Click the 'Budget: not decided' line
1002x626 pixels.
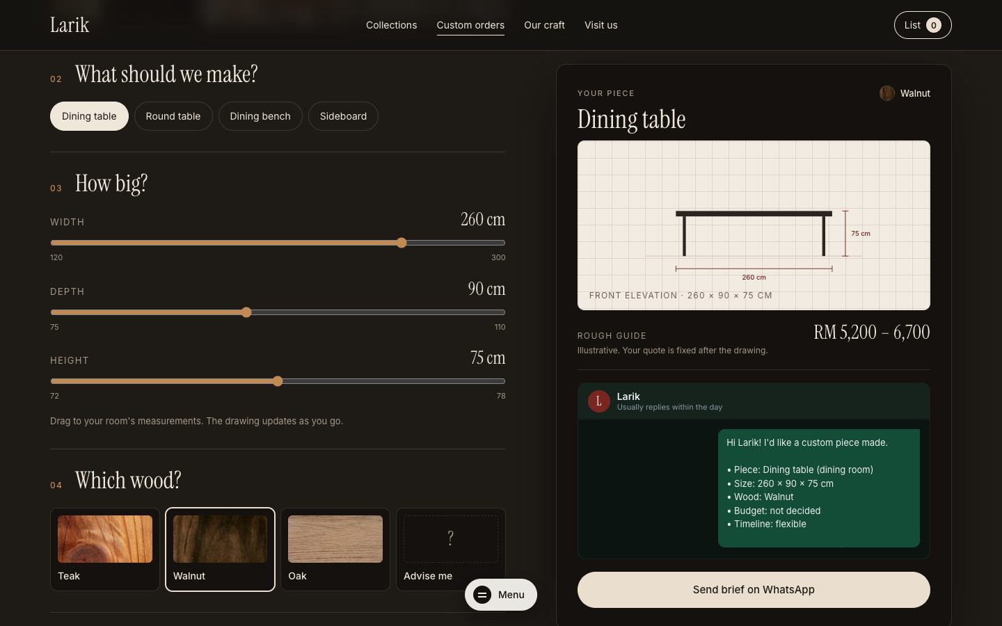click(774, 511)
